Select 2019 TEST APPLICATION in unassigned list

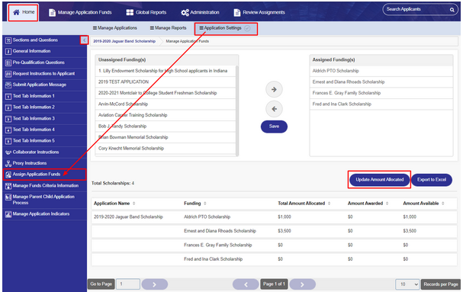pos(166,82)
